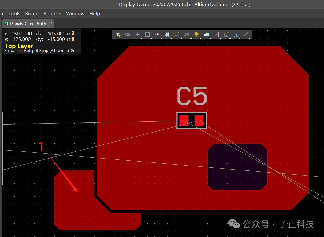Select the Place Line tool
Screen dimensions: 324x237
[246, 35]
